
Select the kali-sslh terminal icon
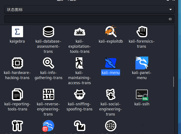click(142, 94)
